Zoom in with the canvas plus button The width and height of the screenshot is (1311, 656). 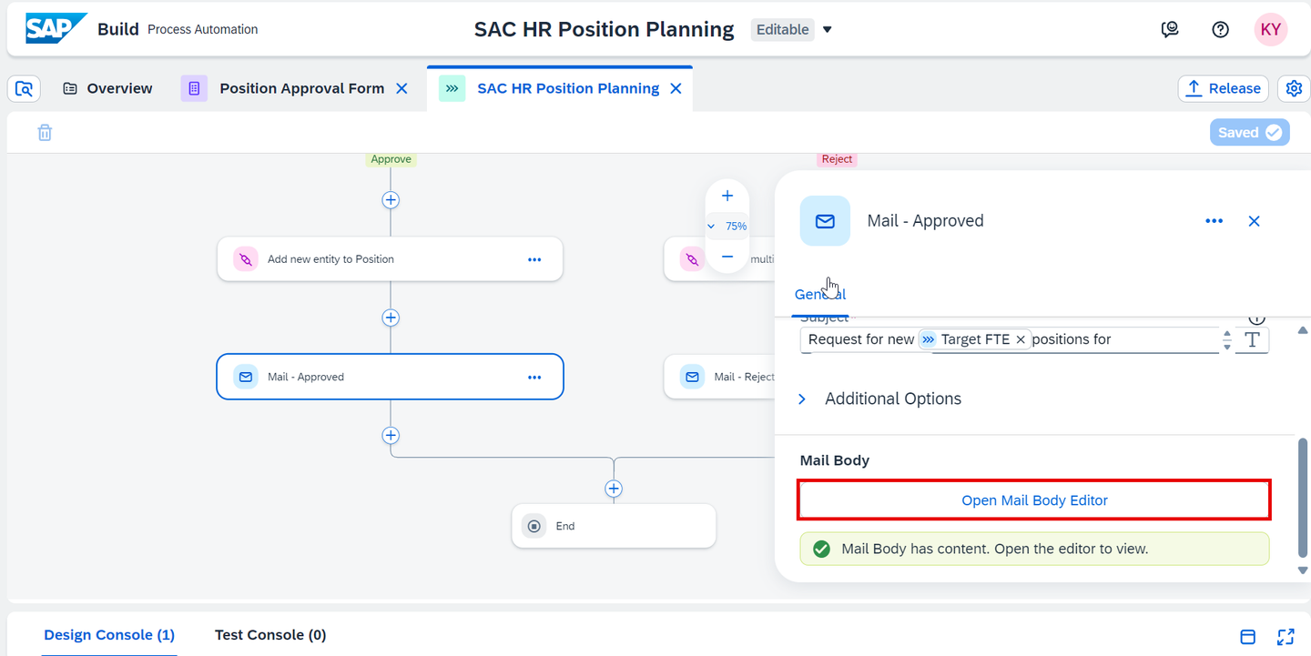coord(727,196)
